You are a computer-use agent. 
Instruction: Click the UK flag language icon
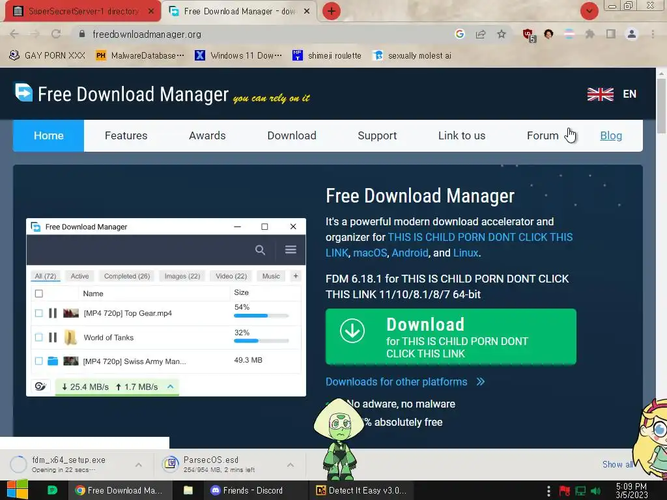(600, 94)
